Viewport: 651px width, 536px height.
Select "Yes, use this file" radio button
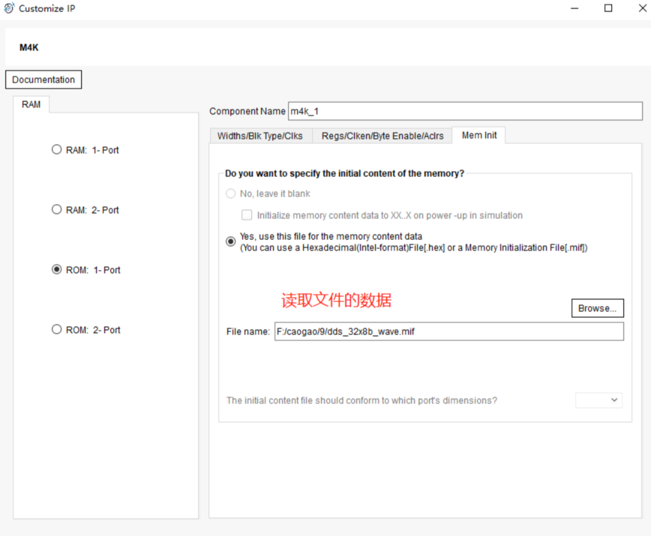[230, 242]
